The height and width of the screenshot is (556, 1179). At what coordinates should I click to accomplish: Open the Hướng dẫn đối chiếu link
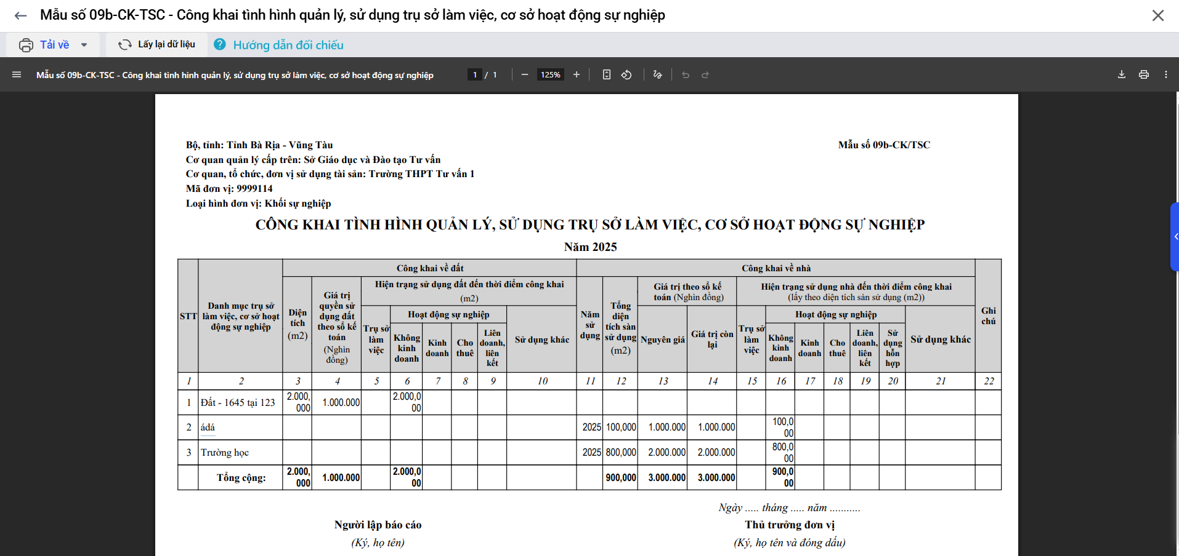(x=288, y=45)
